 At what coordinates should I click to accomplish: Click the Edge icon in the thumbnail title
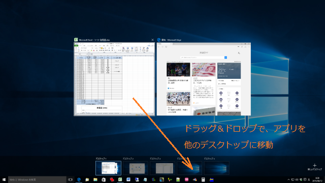(x=159, y=40)
